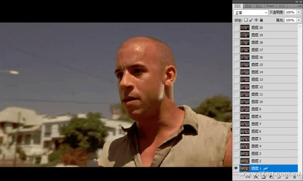Image resolution: width=303 pixels, height=181 pixels.
Task: Show 图层 20 via its visibility box
Action: [x=236, y=28]
